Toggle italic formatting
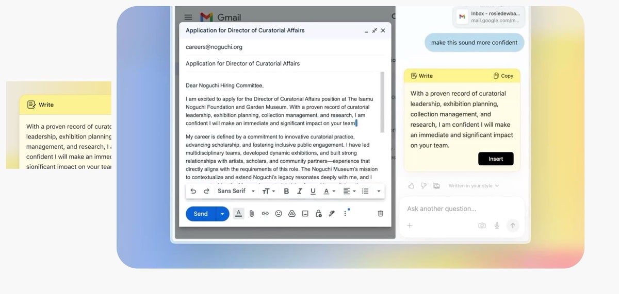 tap(299, 191)
